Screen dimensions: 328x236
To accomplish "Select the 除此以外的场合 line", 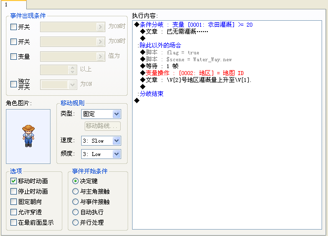I will point(160,45).
